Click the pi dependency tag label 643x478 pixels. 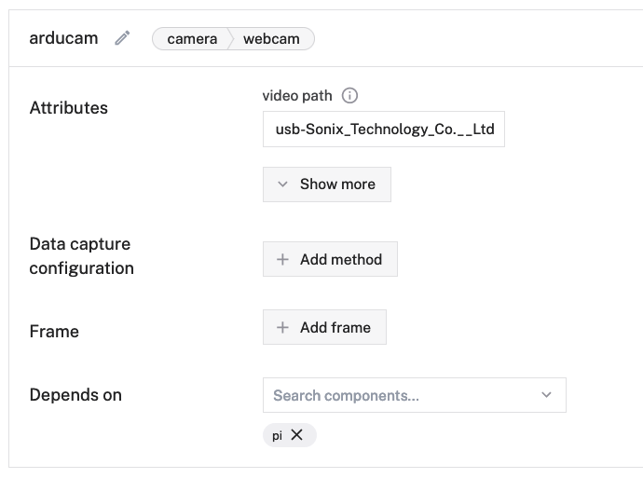278,435
